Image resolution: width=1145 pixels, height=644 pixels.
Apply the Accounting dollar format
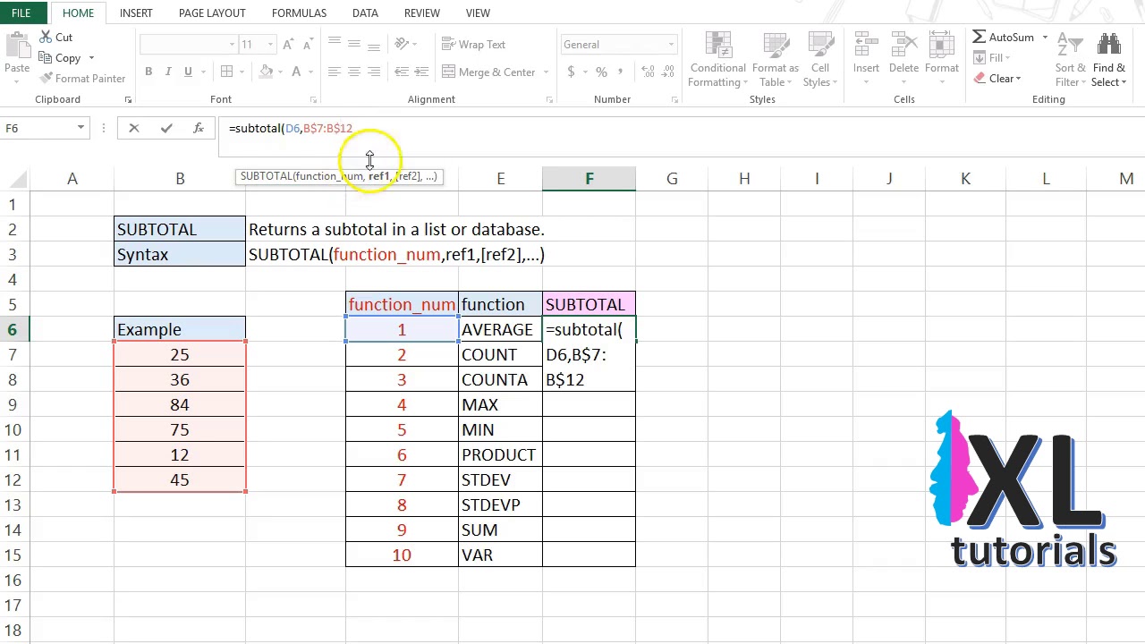coord(571,72)
